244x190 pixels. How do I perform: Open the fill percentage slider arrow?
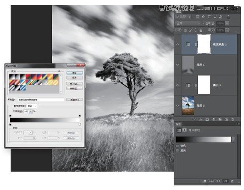[x=227, y=30]
